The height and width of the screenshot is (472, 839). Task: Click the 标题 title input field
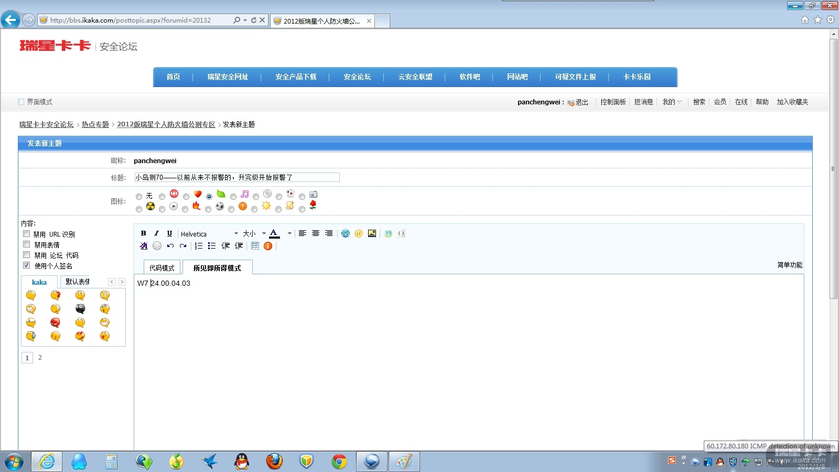(x=237, y=177)
